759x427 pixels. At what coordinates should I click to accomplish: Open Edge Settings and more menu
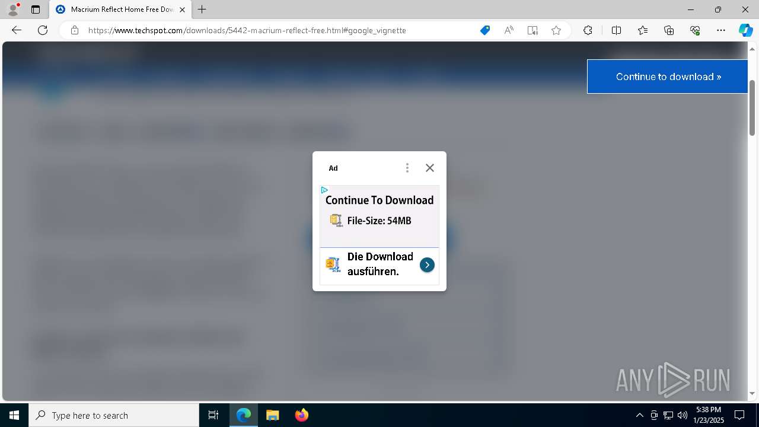tap(721, 30)
